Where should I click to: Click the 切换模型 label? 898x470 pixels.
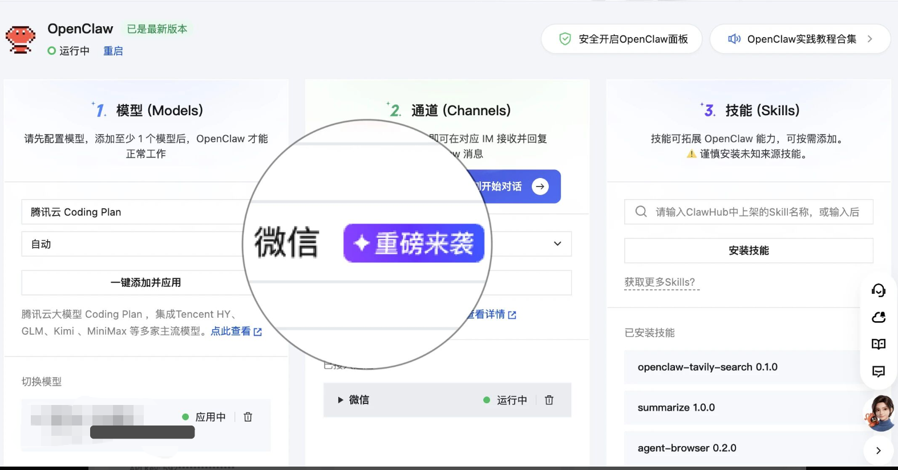(x=42, y=382)
